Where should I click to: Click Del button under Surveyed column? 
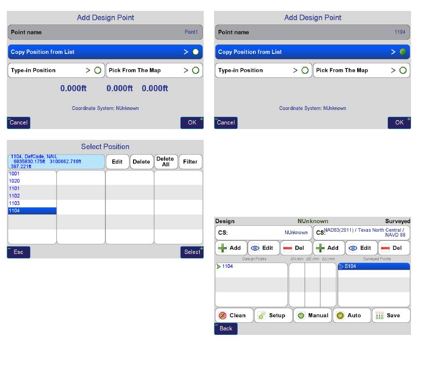pyautogui.click(x=393, y=248)
